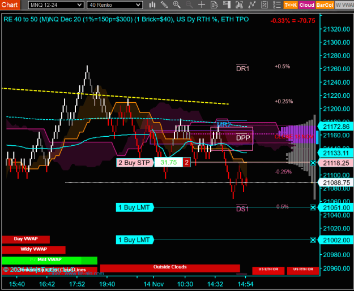Click the US RTH OR box

(x=303, y=271)
